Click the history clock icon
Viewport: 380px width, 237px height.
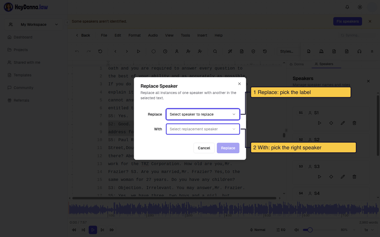click(x=265, y=51)
